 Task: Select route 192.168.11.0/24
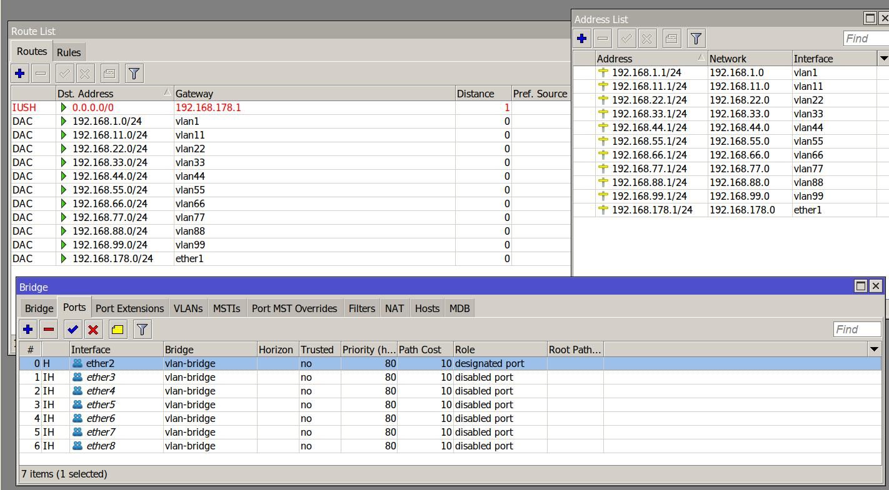click(291, 135)
